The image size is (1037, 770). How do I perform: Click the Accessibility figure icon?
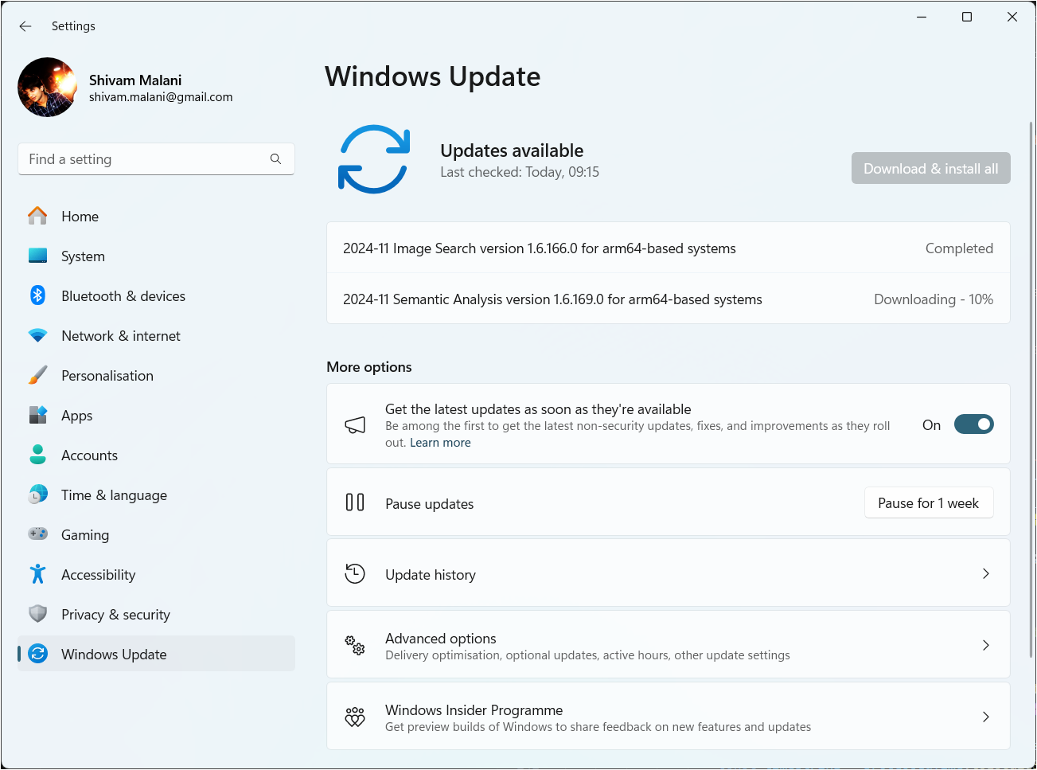37,574
